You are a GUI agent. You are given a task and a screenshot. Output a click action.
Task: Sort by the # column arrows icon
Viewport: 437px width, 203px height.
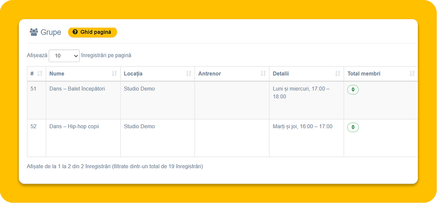(x=40, y=74)
